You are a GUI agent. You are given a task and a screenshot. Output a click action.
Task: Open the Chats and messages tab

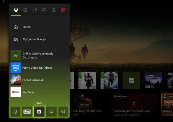pos(35,10)
